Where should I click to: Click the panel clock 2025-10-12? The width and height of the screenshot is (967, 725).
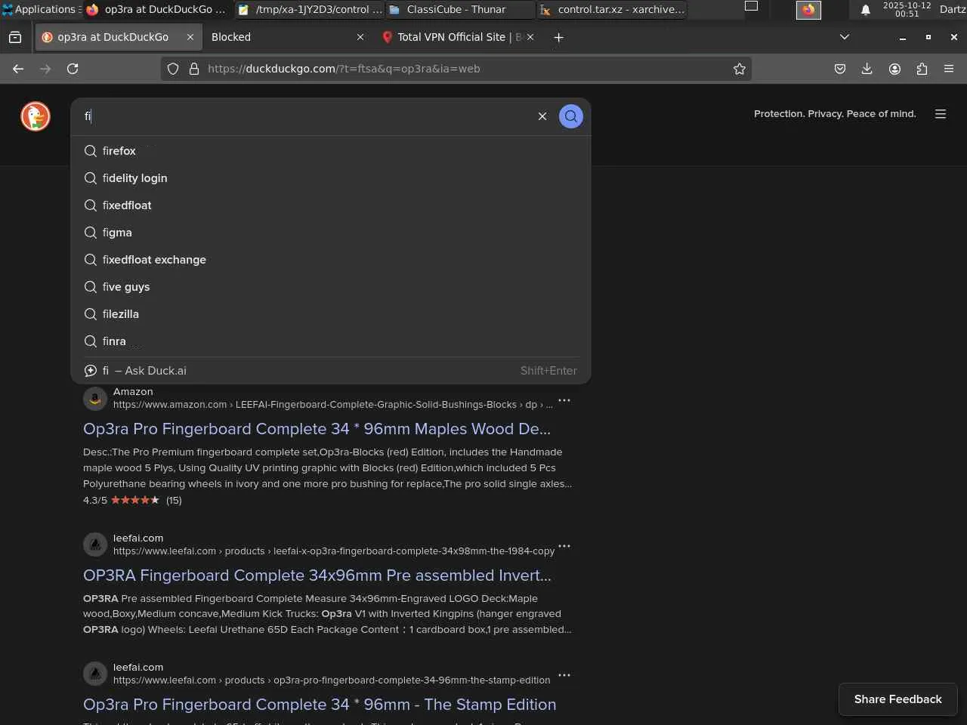907,9
